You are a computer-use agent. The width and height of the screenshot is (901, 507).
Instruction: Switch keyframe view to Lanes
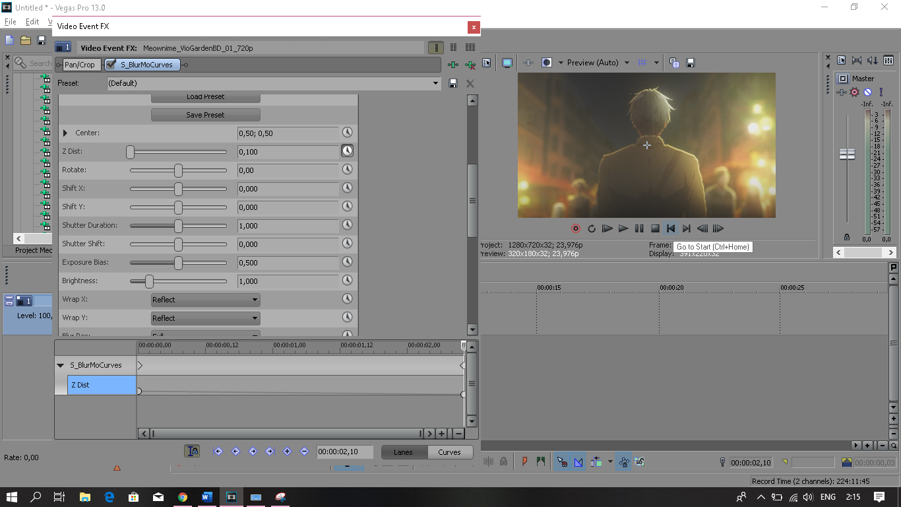pos(403,452)
